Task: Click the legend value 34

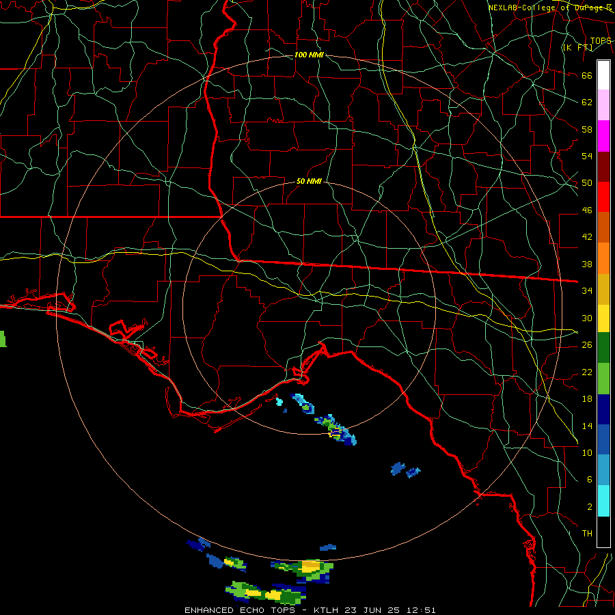Action: click(x=587, y=291)
